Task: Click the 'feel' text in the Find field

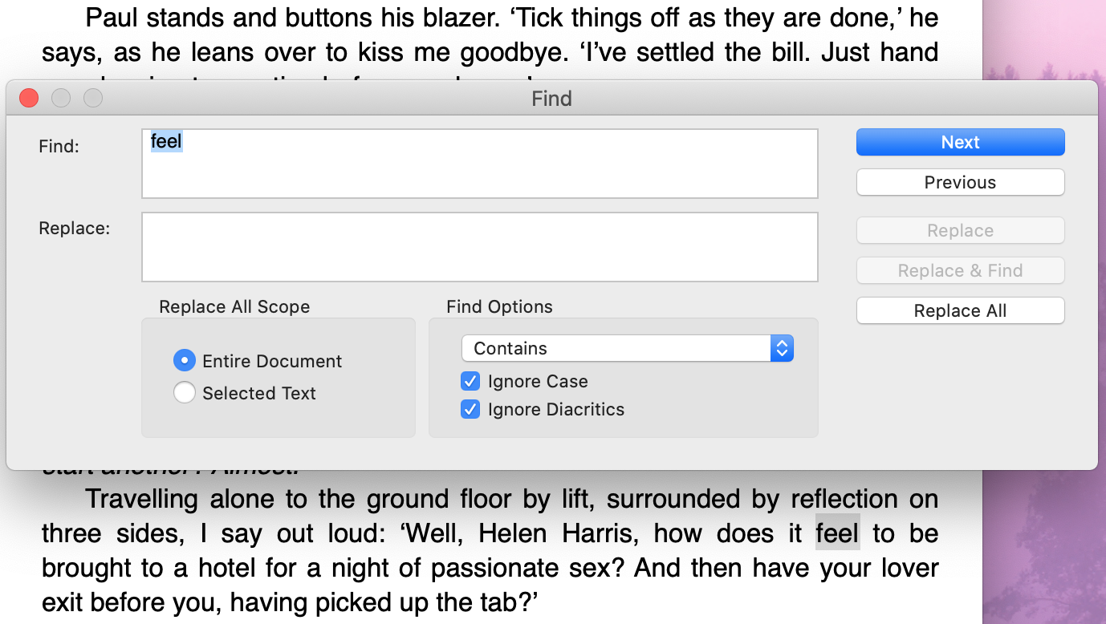Action: [166, 141]
